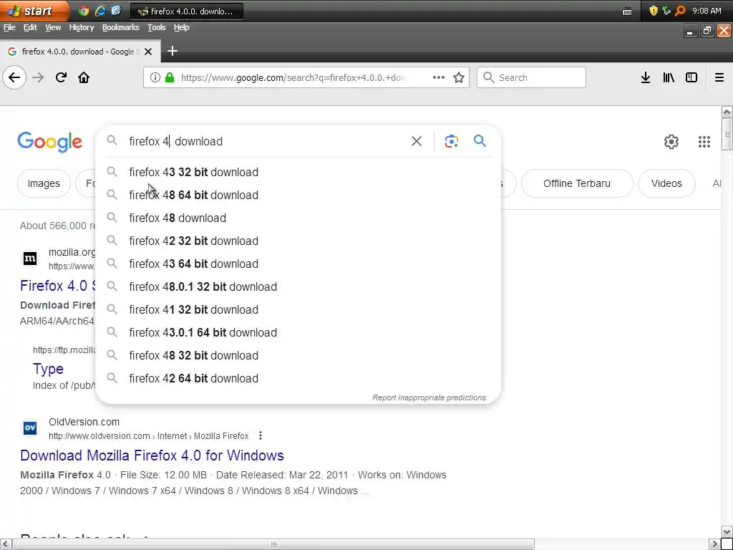Open the on-screen keyboard tray icon
Image resolution: width=733 pixels, height=550 pixels.
[627, 11]
